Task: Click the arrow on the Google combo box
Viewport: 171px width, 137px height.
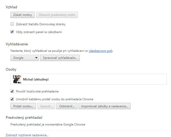Action: tap(36, 58)
